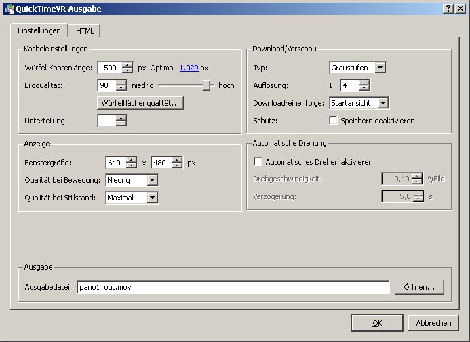Viewport: 470px width, 342px height.
Task: Decrease Bildqualität with the down arrow
Action: click(121, 88)
